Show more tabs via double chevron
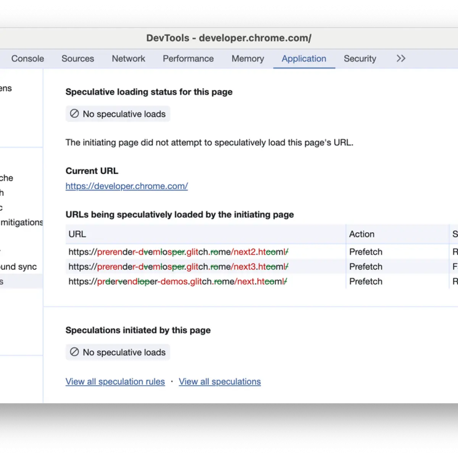 [401, 58]
